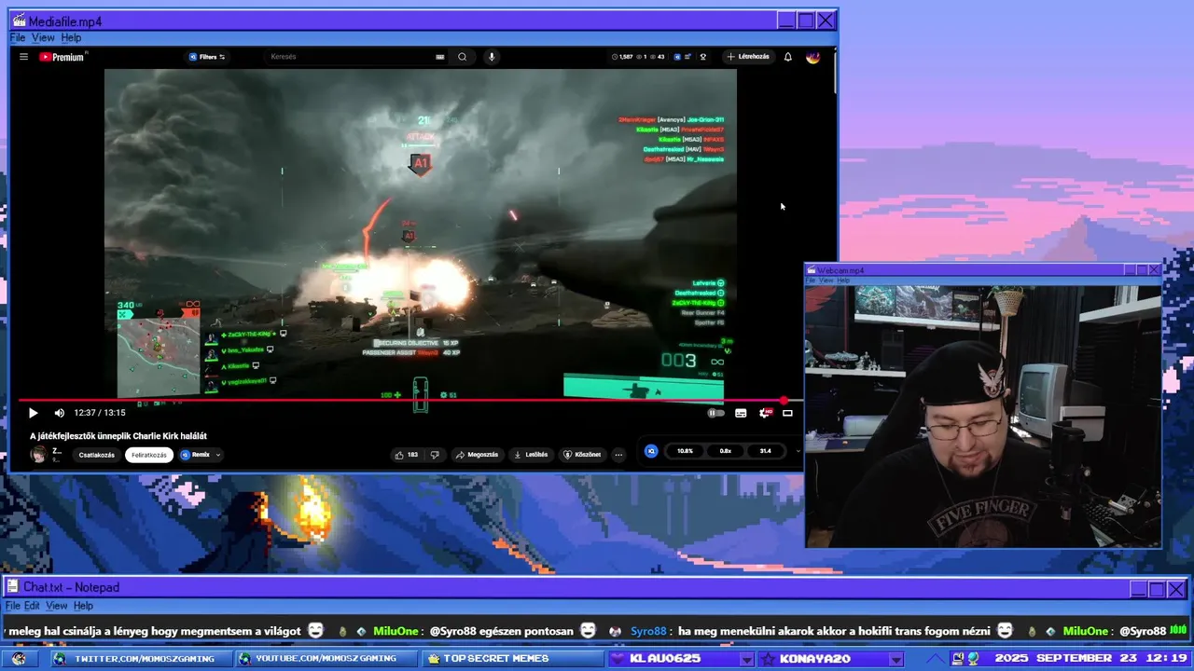Toggle subtitles captions button in player

(741, 413)
